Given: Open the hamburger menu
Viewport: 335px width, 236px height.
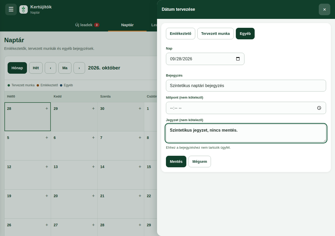Looking at the screenshot, I should 11,9.
